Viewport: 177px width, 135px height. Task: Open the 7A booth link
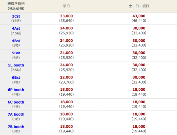pos(16,114)
